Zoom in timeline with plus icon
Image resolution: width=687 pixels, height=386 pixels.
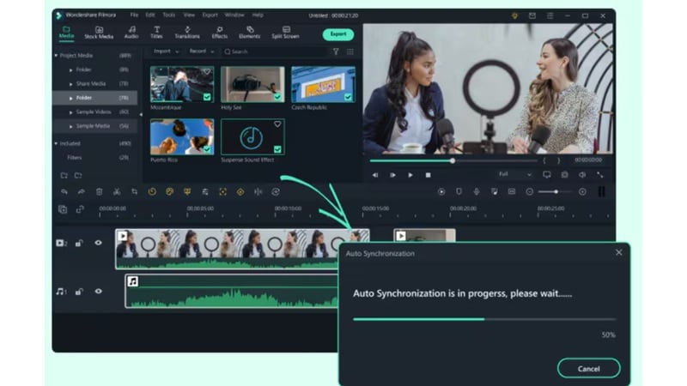click(582, 191)
